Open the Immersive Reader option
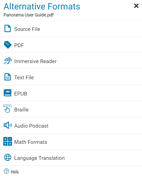This screenshot has height=176, width=142. pos(71,61)
